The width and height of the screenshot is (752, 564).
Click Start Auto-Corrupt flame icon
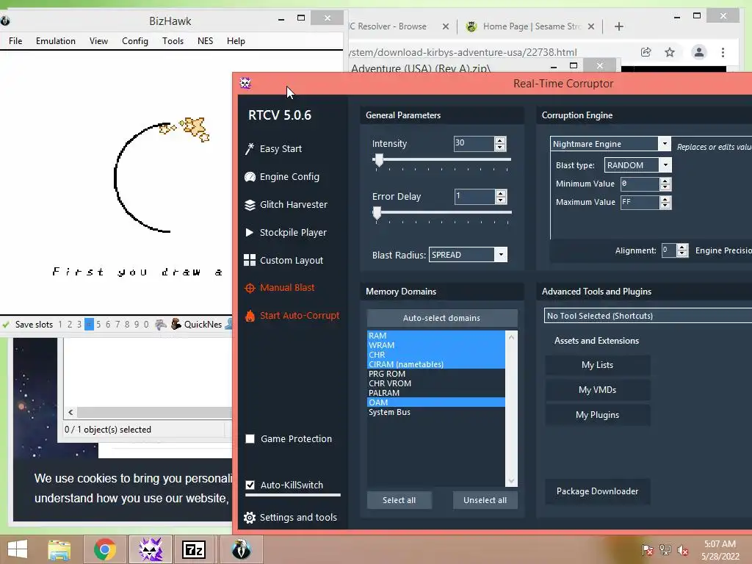click(x=250, y=316)
